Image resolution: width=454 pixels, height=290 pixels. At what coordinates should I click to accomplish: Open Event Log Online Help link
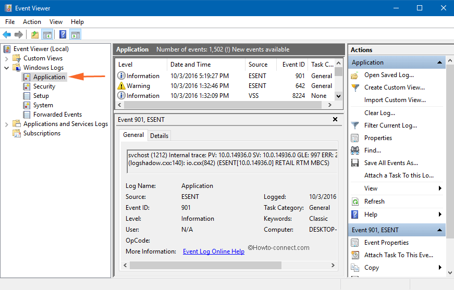[x=214, y=251]
